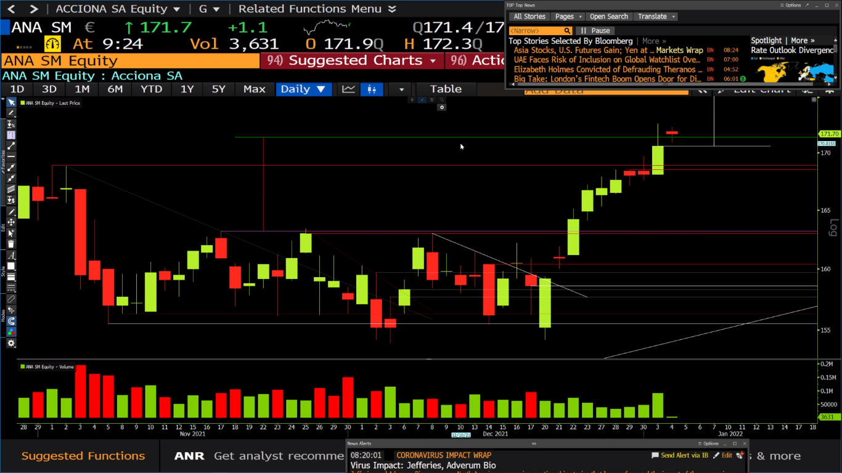The image size is (842, 473).
Task: Select the YTD time range
Action: pyautogui.click(x=151, y=89)
